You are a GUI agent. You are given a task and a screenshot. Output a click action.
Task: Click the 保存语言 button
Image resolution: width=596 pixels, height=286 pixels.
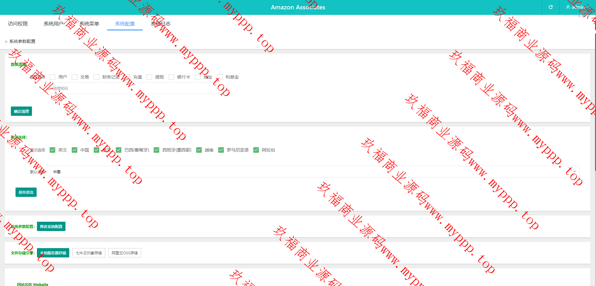tap(26, 192)
